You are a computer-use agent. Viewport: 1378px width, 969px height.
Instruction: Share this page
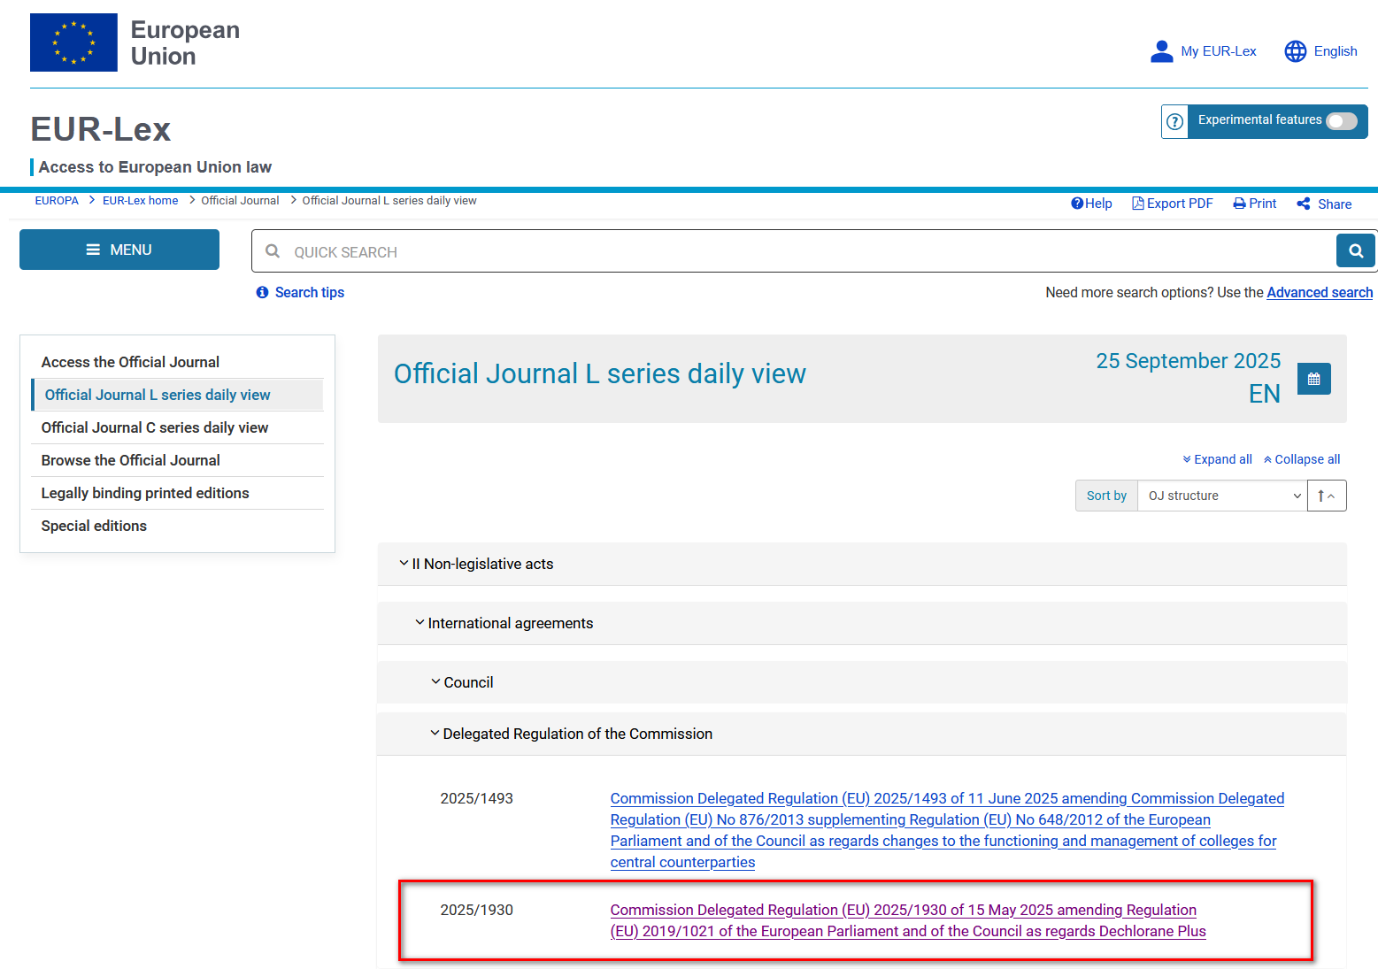pos(1324,204)
